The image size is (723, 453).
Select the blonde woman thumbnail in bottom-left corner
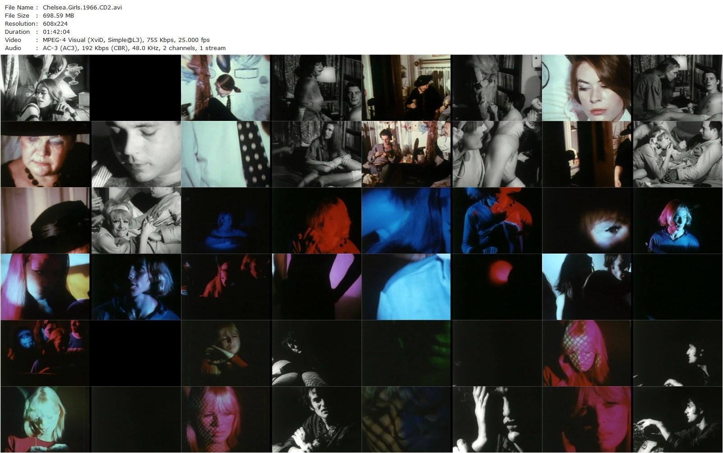pos(45,419)
